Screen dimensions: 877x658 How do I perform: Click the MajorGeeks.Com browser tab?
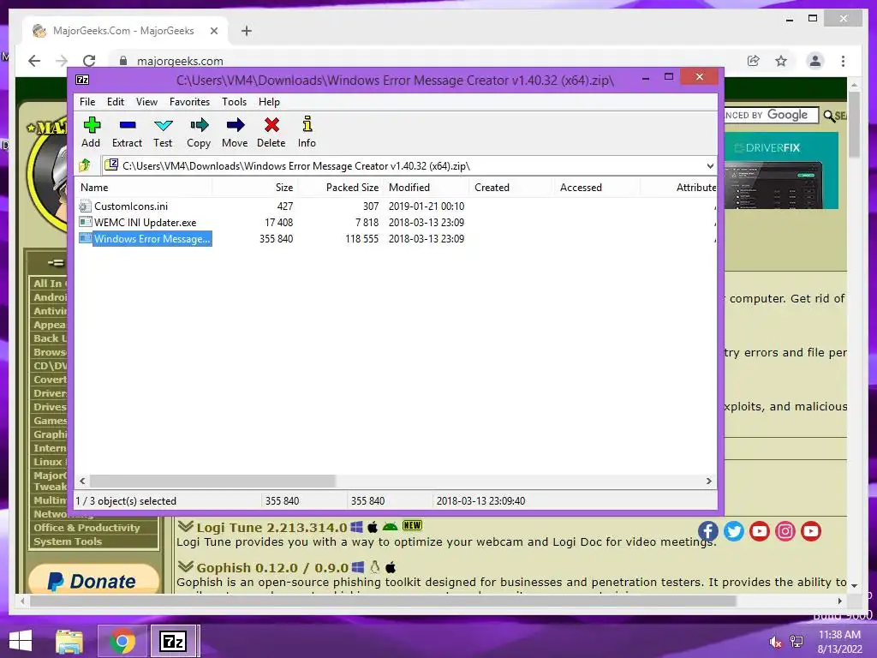(x=125, y=31)
